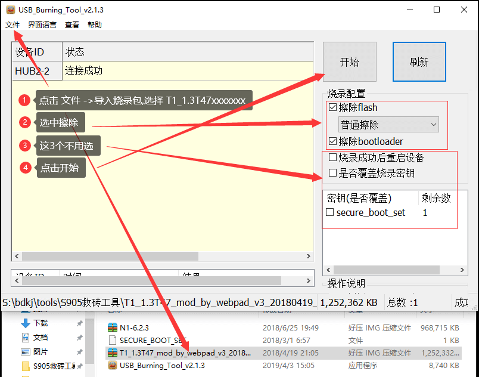The width and height of the screenshot is (479, 377).
Task: Click the S905救砖工具 folder icon
Action: (x=26, y=366)
